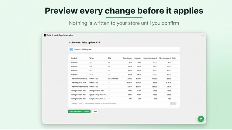Cancel the price update preview
Screen dimensions: 232x130
(95, 112)
